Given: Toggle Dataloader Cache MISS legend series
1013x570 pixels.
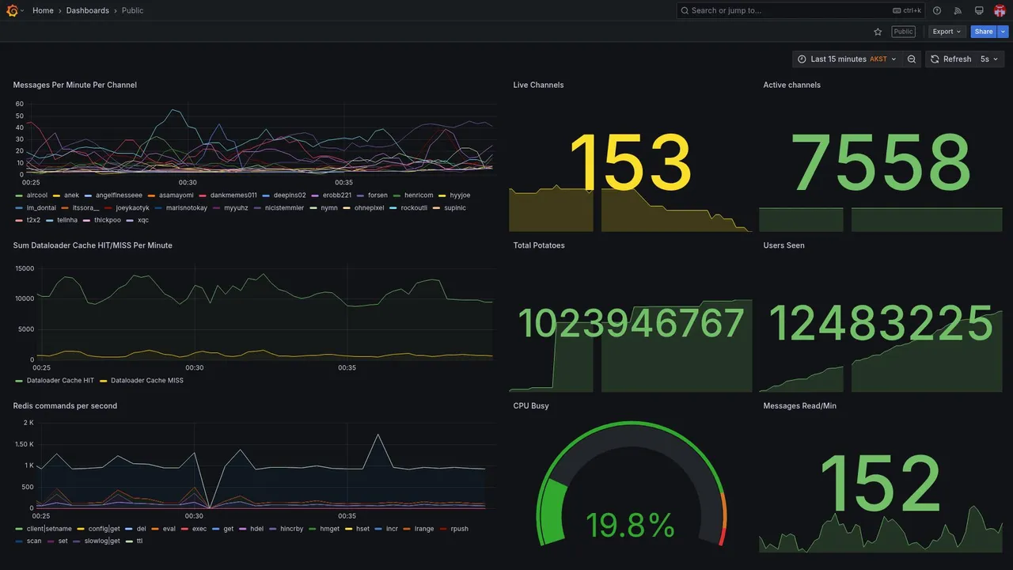Looking at the screenshot, I should click(142, 380).
